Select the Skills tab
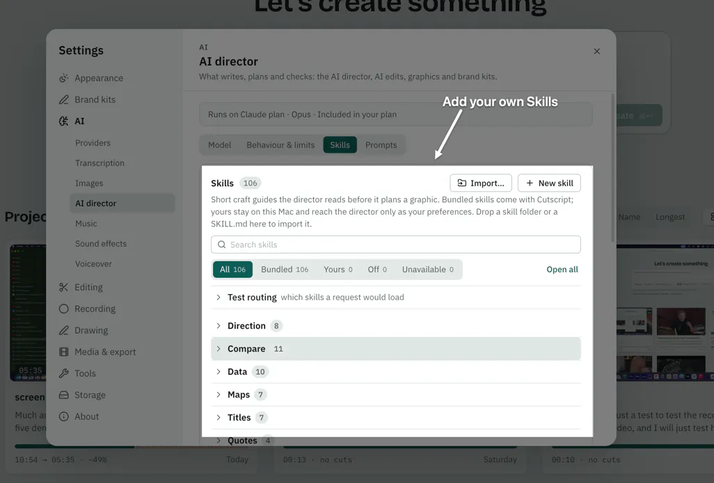The image size is (714, 483). 340,145
